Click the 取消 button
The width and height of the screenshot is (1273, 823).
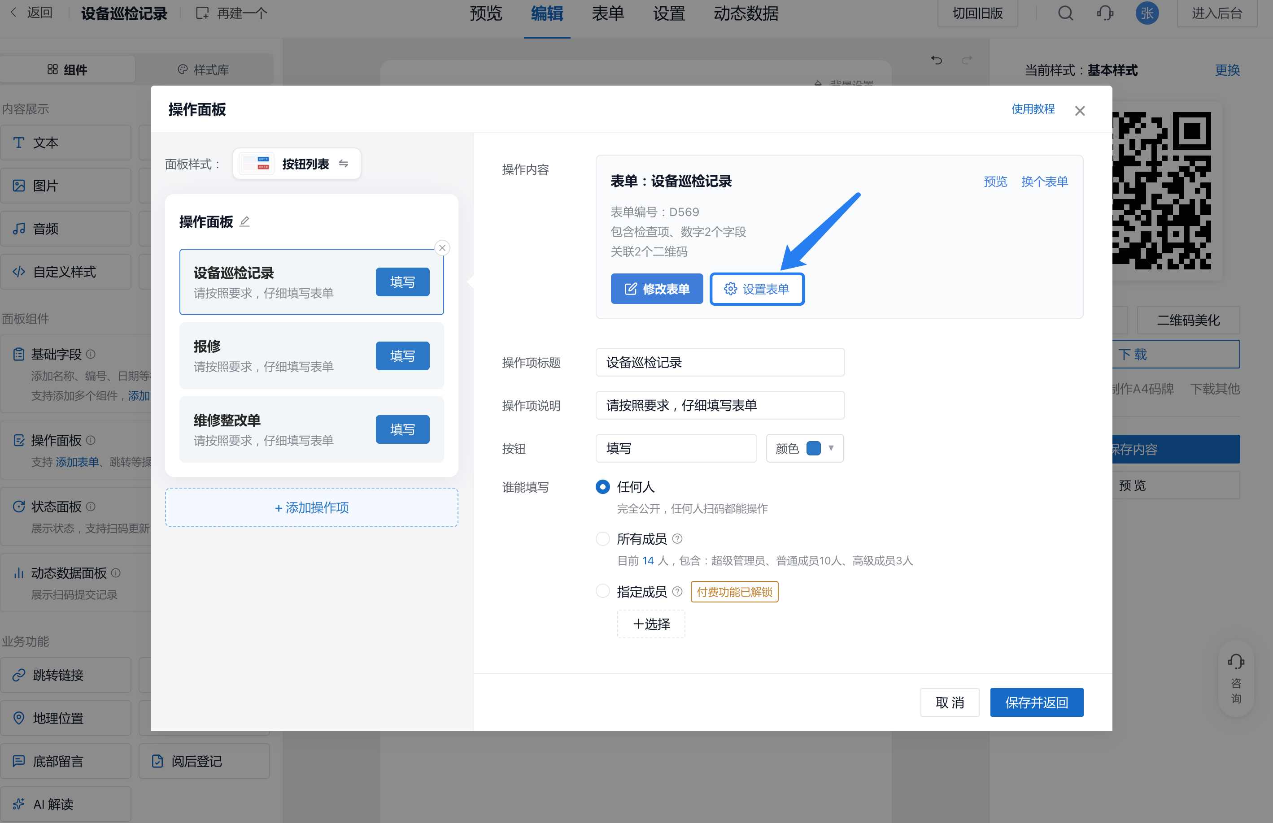[x=950, y=702]
